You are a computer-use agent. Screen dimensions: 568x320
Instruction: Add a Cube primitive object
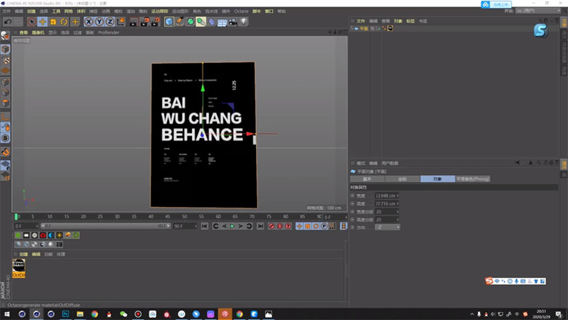(x=169, y=22)
